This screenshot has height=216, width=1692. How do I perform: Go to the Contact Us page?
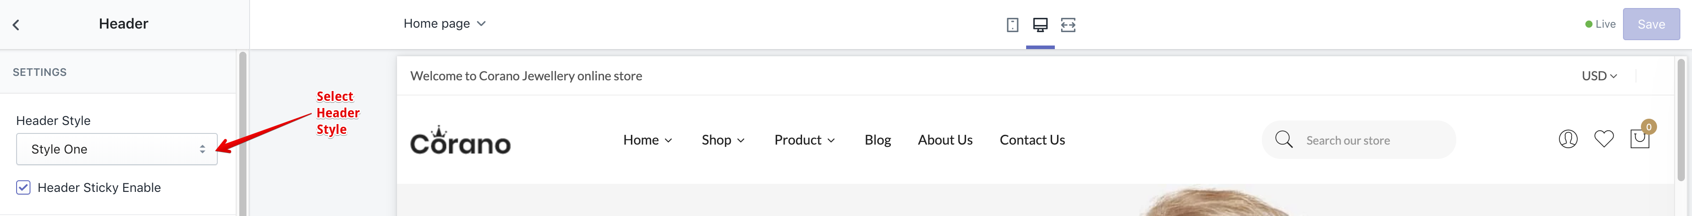tap(1032, 140)
